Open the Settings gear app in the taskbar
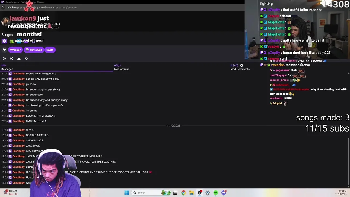Viewport: 350px width, 197px height. point(208,193)
